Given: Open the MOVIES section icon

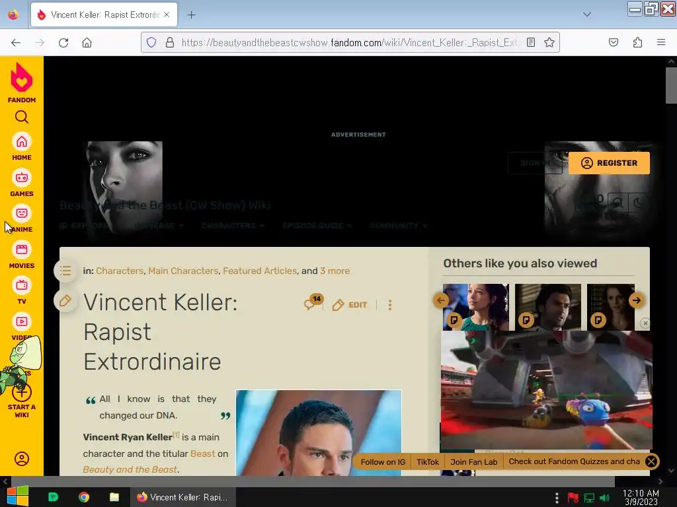Looking at the screenshot, I should (22, 250).
